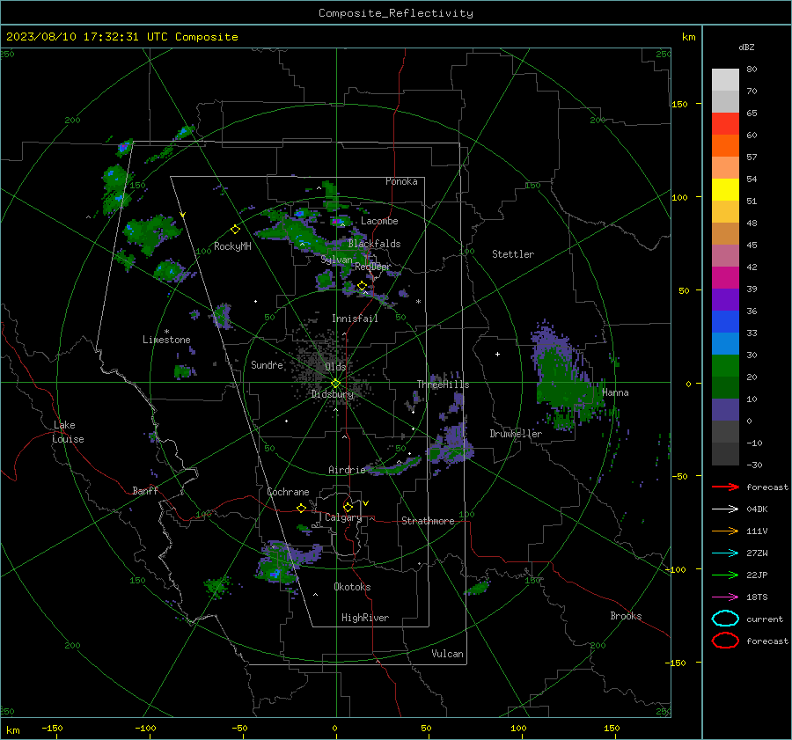Click the orange 111V arrow in legend
This screenshot has width=792, height=740.
click(x=725, y=531)
